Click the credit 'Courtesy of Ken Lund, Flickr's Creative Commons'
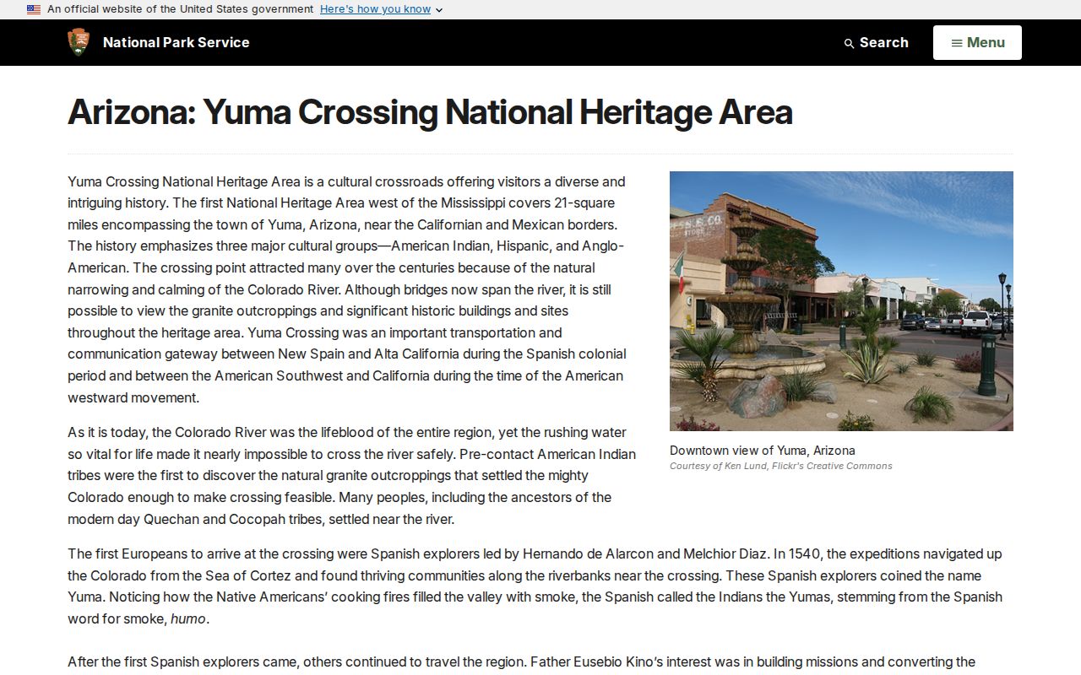This screenshot has width=1081, height=675. 781,466
